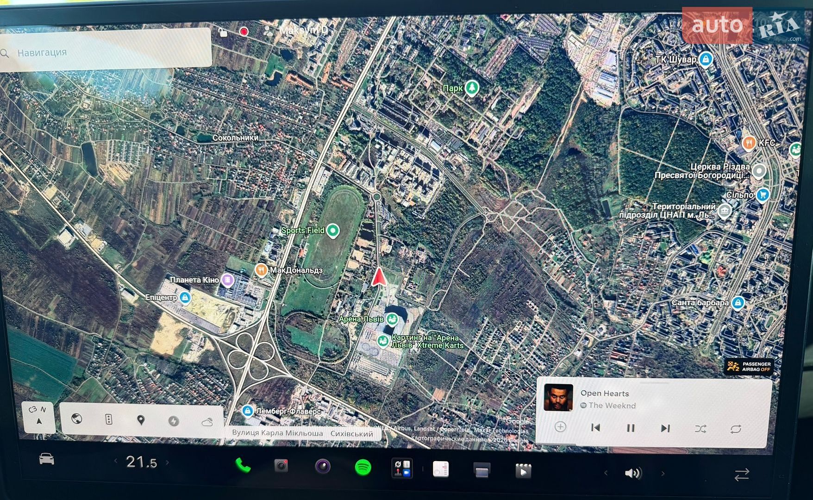Toggle traffic lights display on map
This screenshot has height=500, width=813.
click(x=109, y=419)
